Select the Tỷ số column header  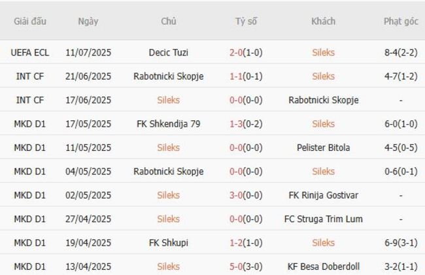click(246, 21)
